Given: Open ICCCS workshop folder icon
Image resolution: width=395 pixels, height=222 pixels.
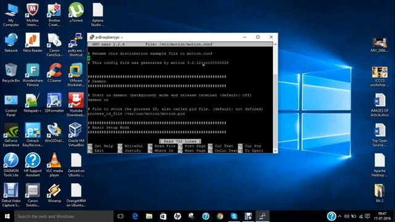Looking at the screenshot, I should pos(380,77).
